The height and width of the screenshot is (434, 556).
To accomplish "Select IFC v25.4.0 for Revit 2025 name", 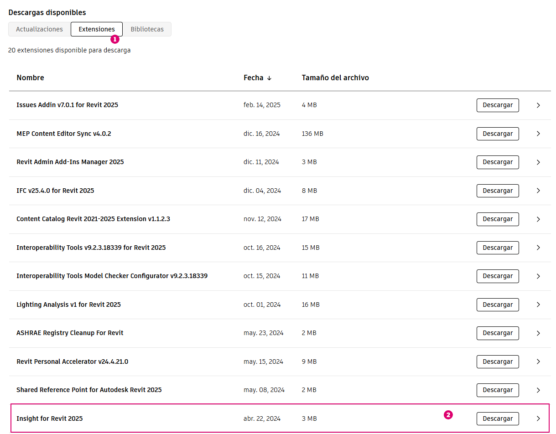I will coord(55,191).
